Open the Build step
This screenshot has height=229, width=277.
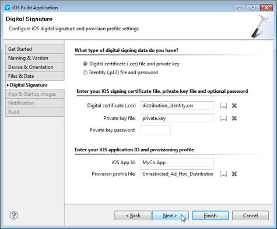(x=35, y=112)
